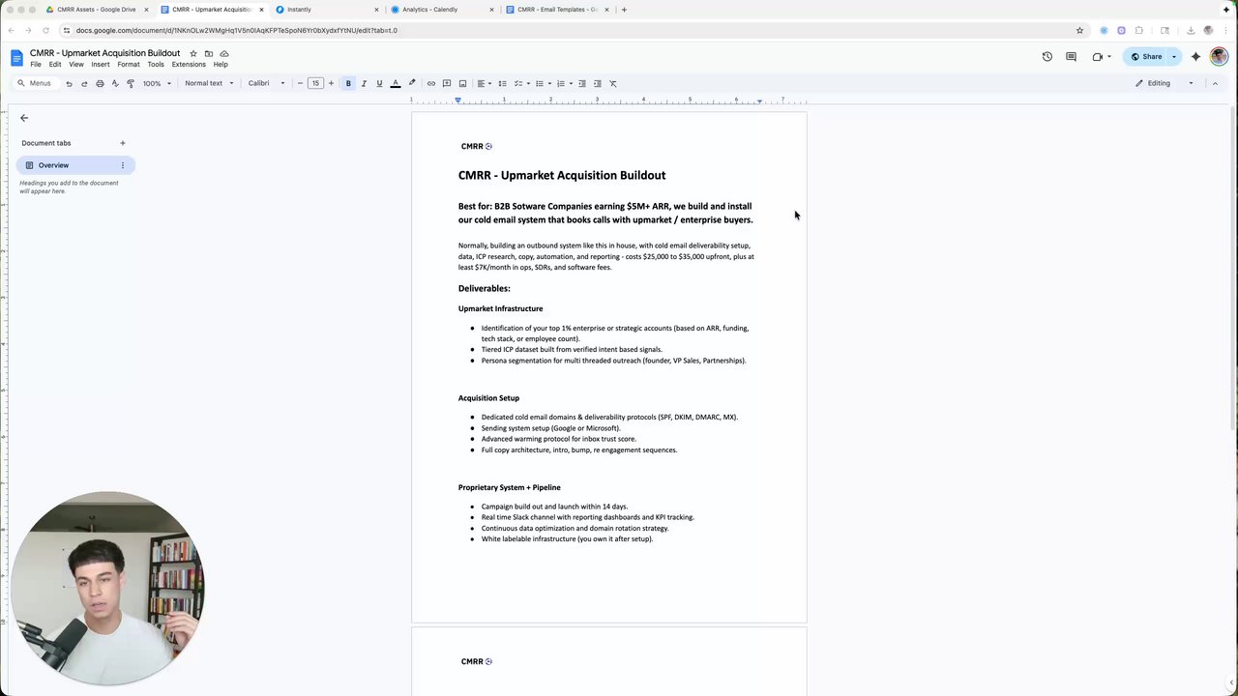Open the text color picker
This screenshot has height=696, width=1238.
(395, 83)
